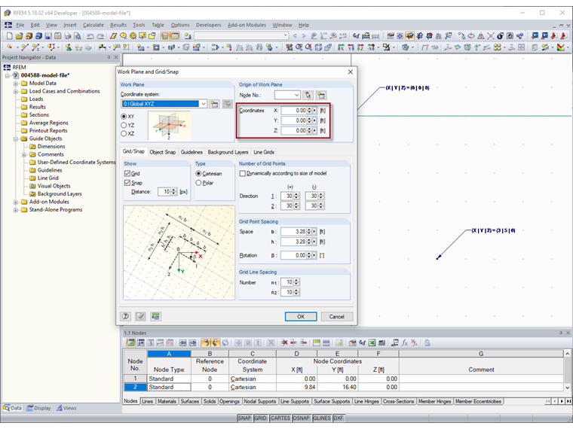This screenshot has height=429, width=573.
Task: Click the View in Y direction icon
Action: pos(351,47)
